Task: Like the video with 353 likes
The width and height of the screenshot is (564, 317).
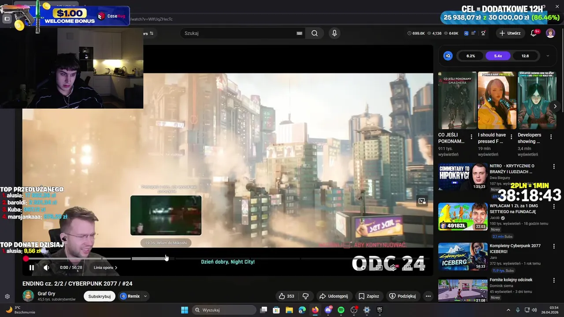Action: (x=286, y=296)
